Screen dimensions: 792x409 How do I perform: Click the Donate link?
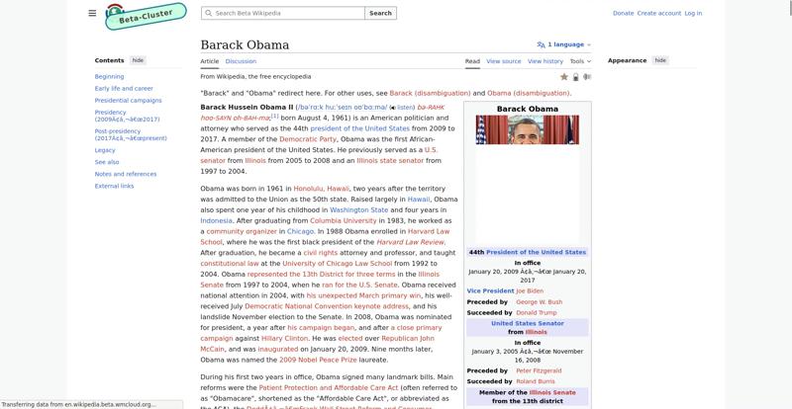623,13
